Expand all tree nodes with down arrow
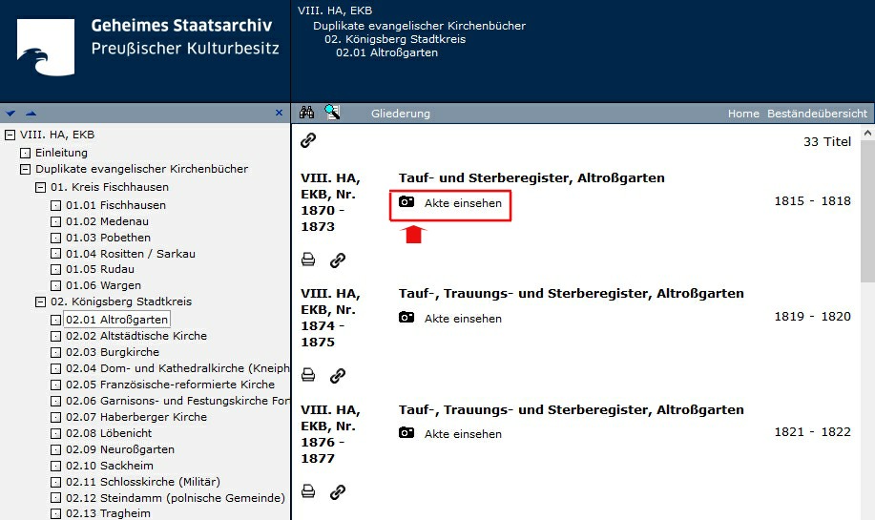875x520 pixels. point(10,114)
